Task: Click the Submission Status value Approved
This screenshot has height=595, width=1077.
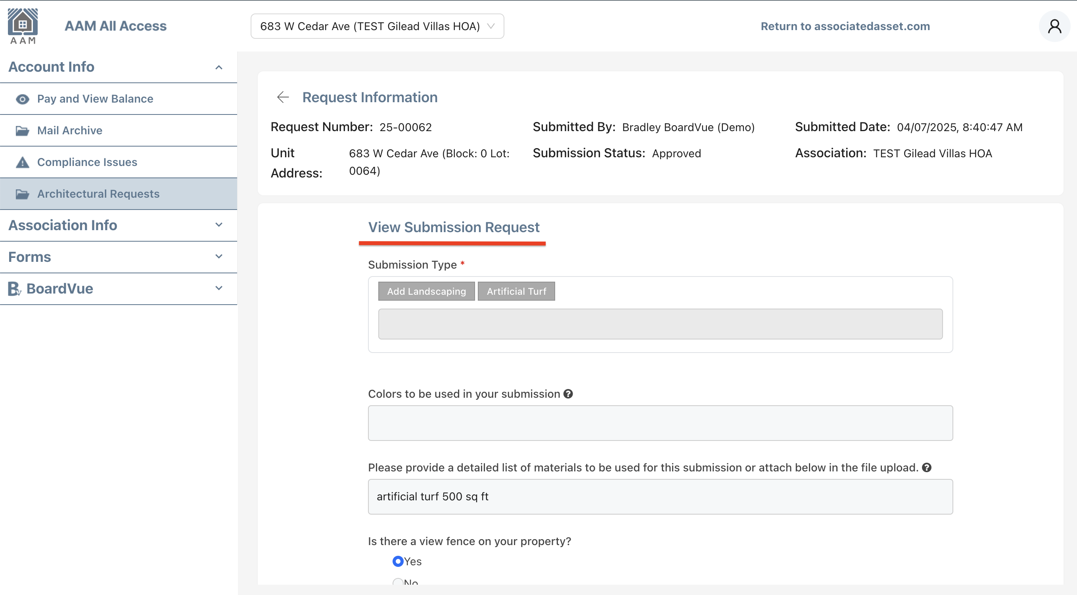Action: click(x=676, y=154)
